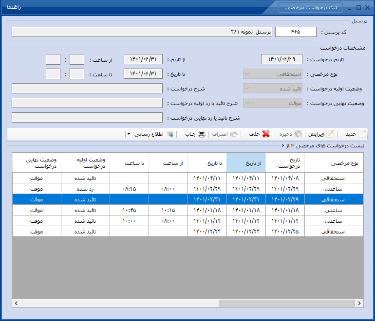
Task: Click the چاپ (print) printer icon
Action: [202, 134]
